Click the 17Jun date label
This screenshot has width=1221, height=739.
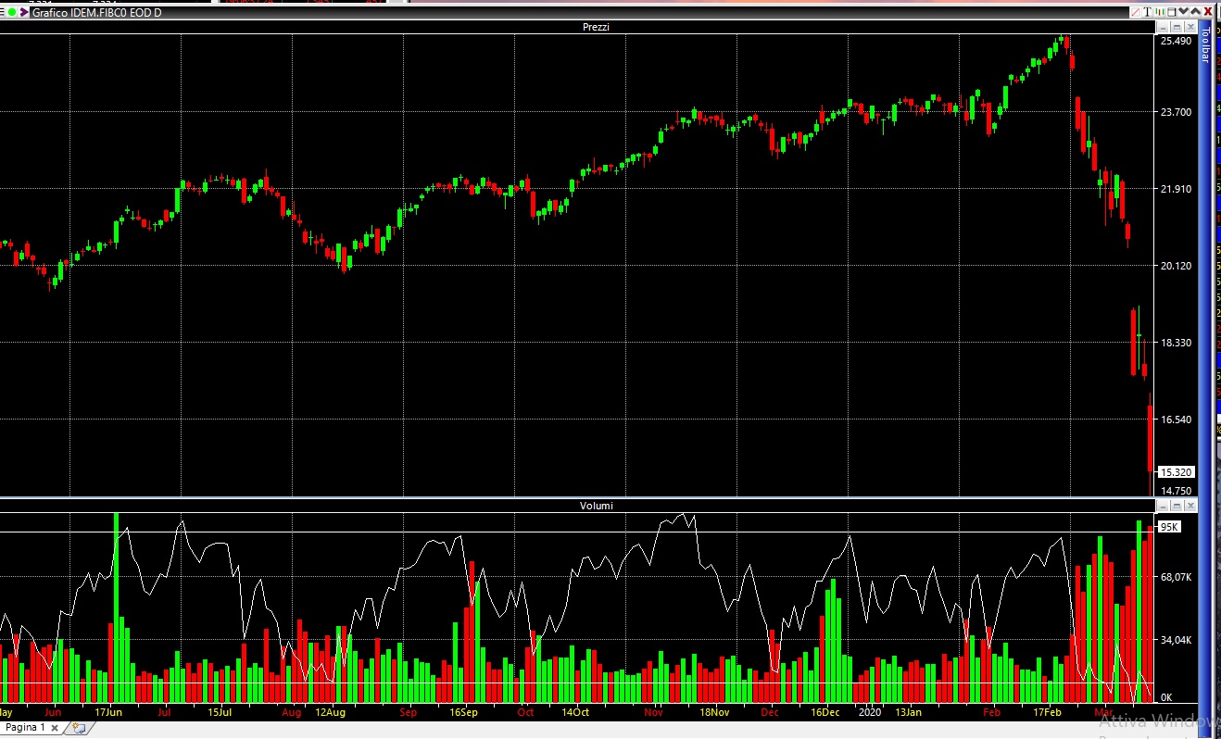click(x=108, y=713)
